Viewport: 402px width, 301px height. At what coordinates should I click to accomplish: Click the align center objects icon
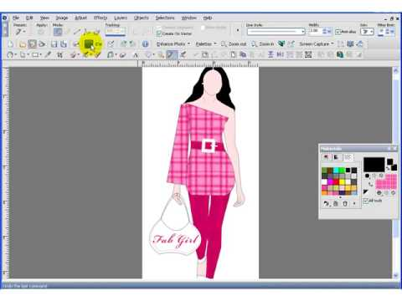[271, 55]
